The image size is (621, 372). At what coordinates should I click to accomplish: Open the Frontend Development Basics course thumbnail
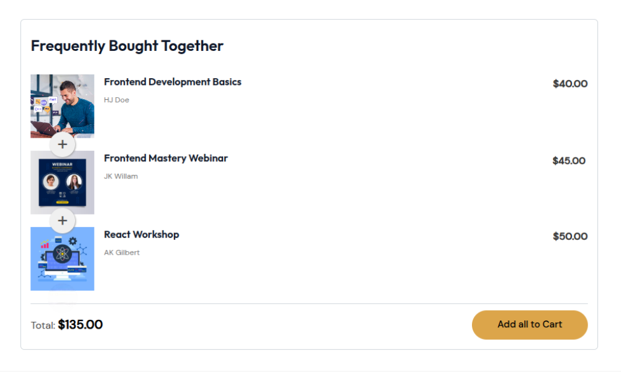(x=62, y=106)
